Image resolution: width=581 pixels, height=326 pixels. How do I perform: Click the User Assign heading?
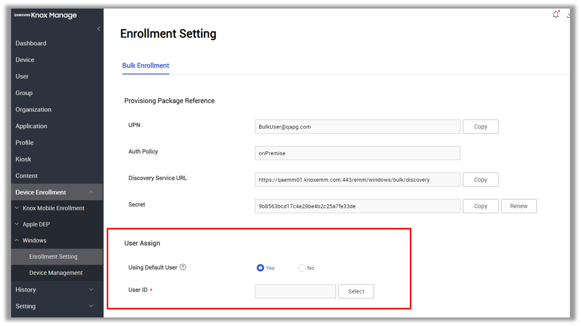[142, 243]
